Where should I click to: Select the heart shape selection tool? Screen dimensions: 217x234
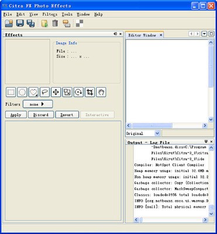(33, 92)
